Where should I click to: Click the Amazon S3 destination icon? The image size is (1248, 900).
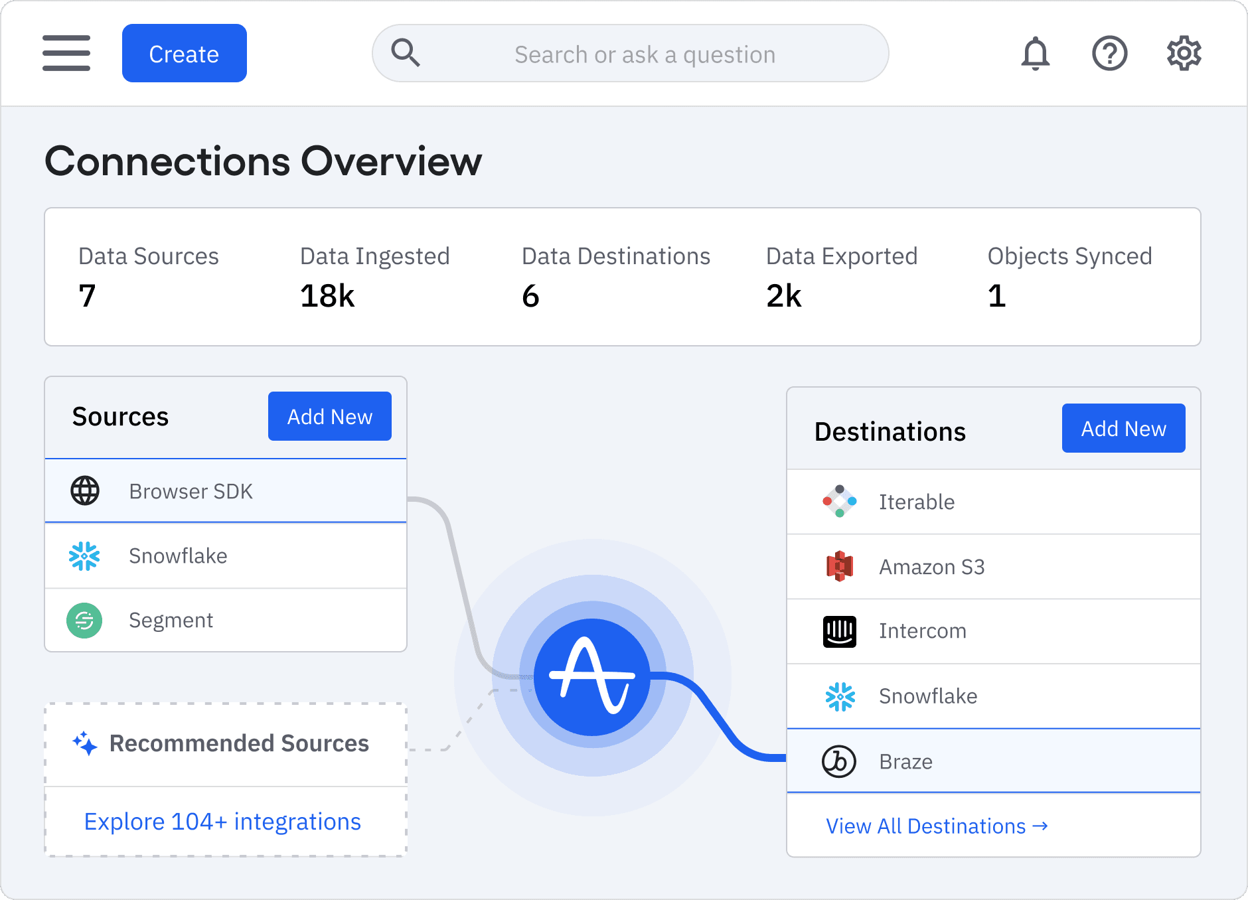(x=839, y=567)
